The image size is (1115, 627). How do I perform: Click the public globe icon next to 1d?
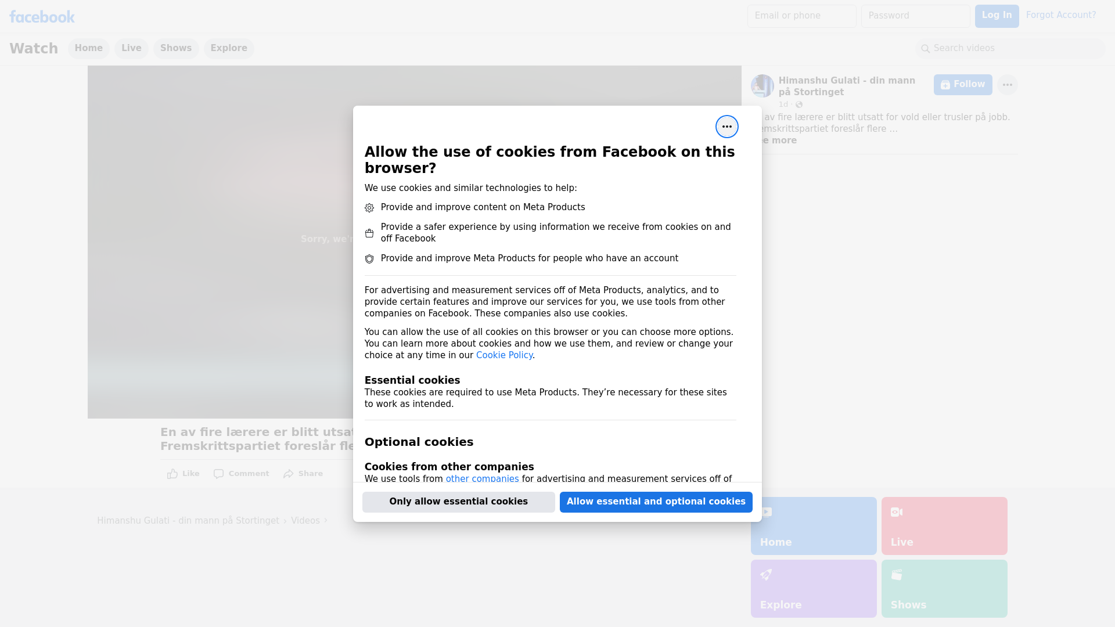pos(799,105)
